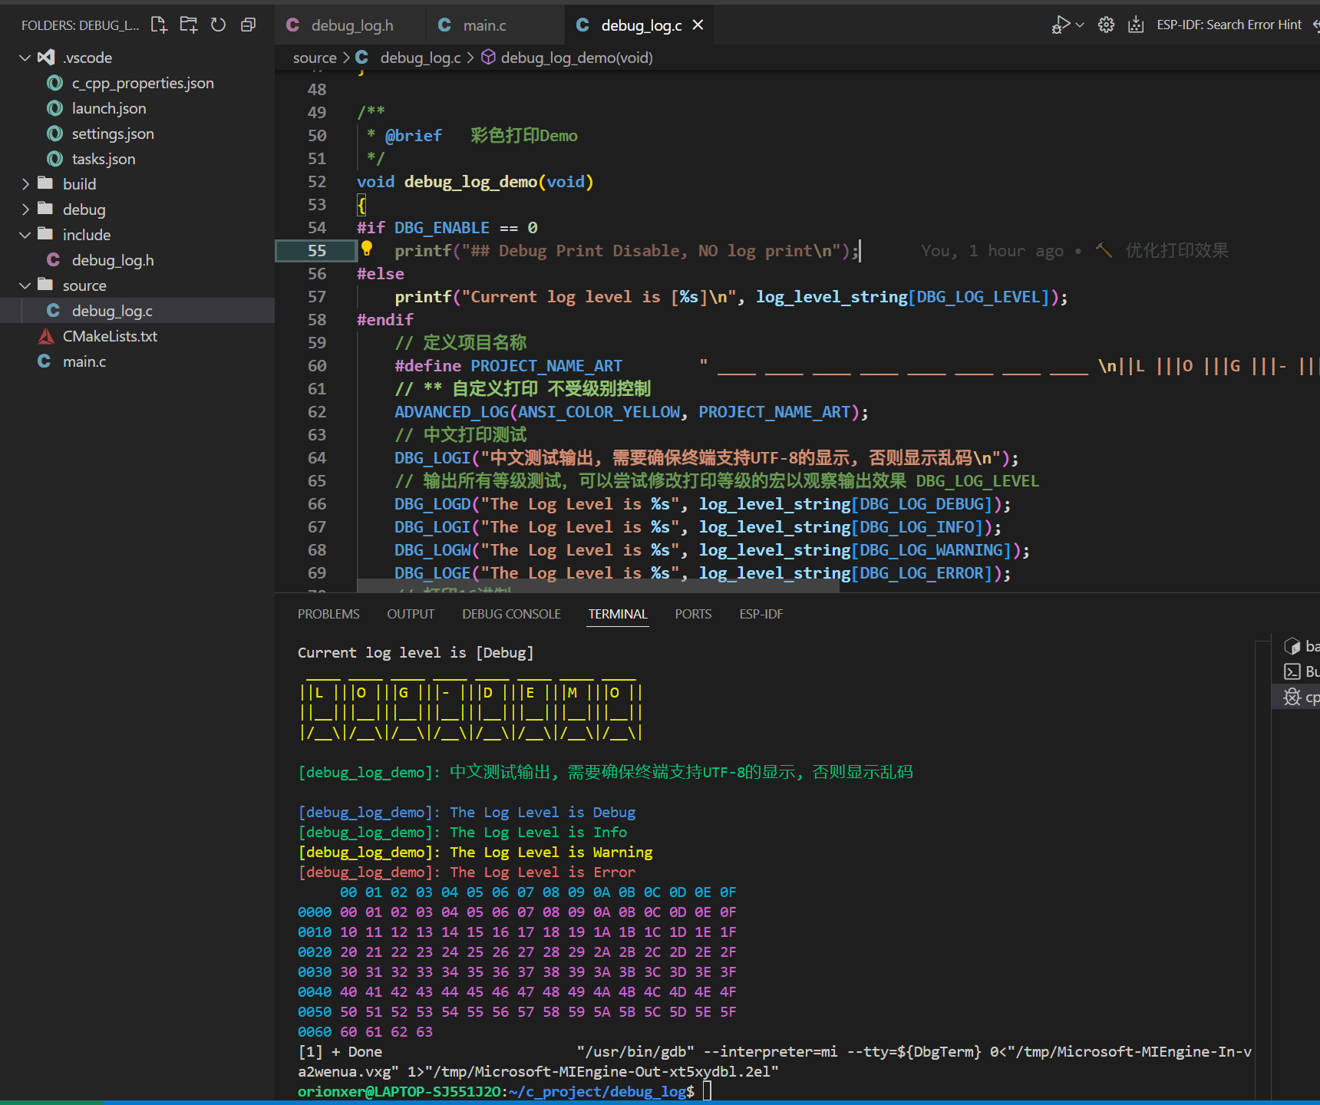
Task: Select the debug_log.c editor tab
Action: [640, 25]
